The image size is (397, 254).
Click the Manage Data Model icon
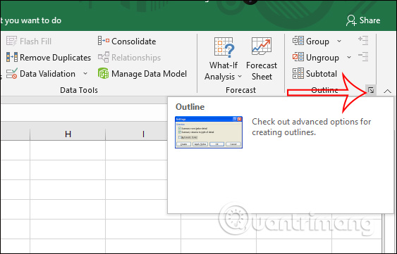(x=103, y=74)
